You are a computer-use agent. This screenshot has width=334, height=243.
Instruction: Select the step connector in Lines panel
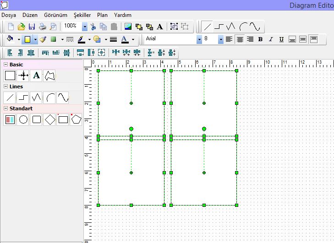click(x=23, y=97)
